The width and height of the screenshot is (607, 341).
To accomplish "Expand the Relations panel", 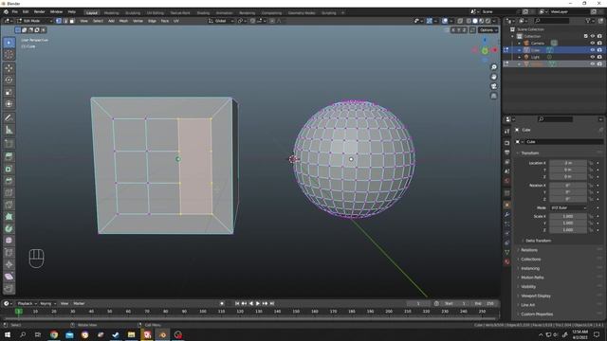I will click(529, 250).
